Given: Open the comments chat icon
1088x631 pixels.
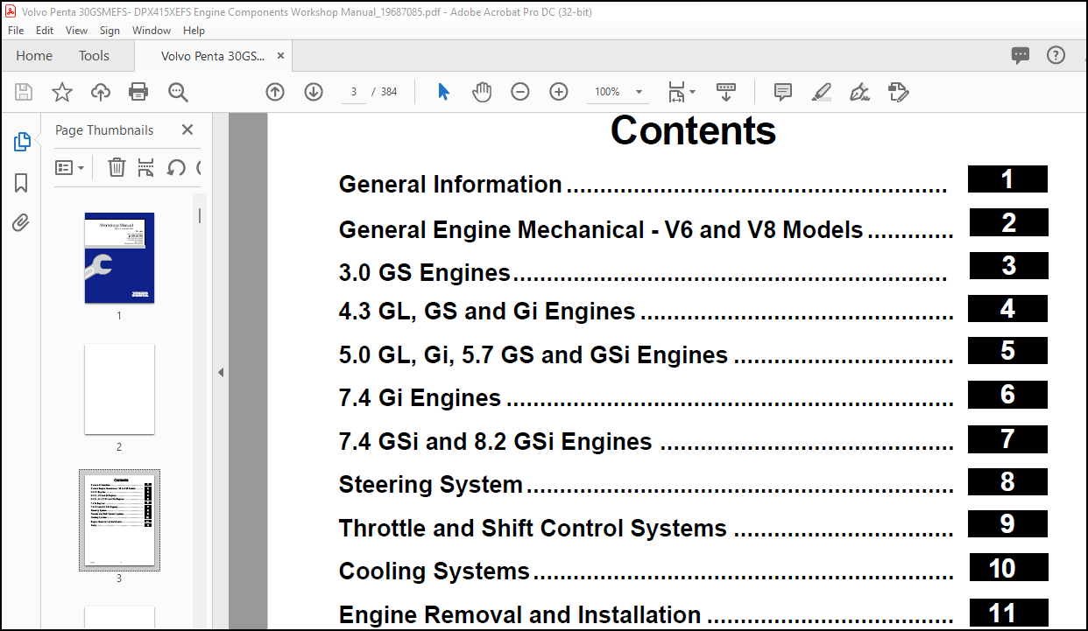Looking at the screenshot, I should pyautogui.click(x=1021, y=55).
